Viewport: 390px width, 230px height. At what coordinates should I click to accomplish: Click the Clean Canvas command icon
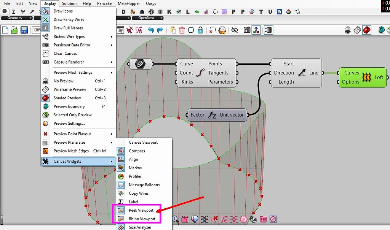pos(65,53)
